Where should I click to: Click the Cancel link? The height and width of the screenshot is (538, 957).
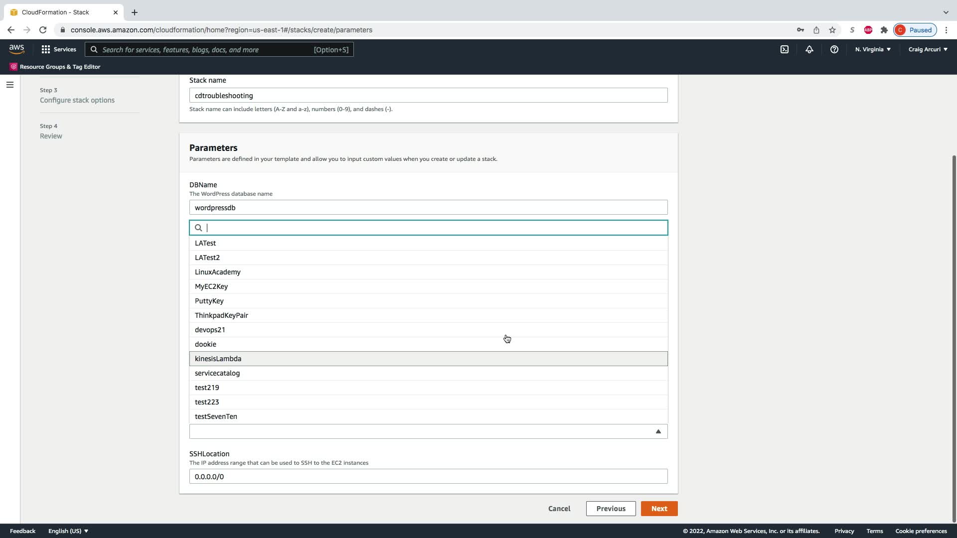tap(559, 509)
